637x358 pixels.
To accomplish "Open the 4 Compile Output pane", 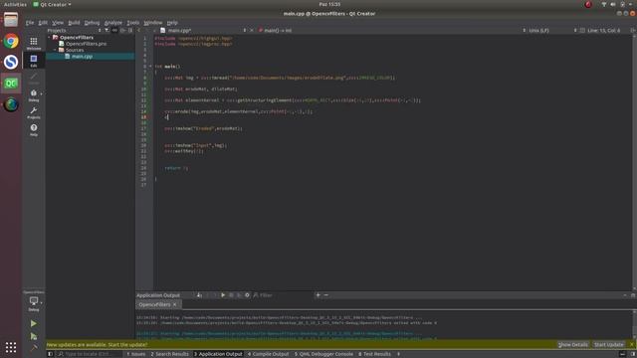I will (268, 354).
